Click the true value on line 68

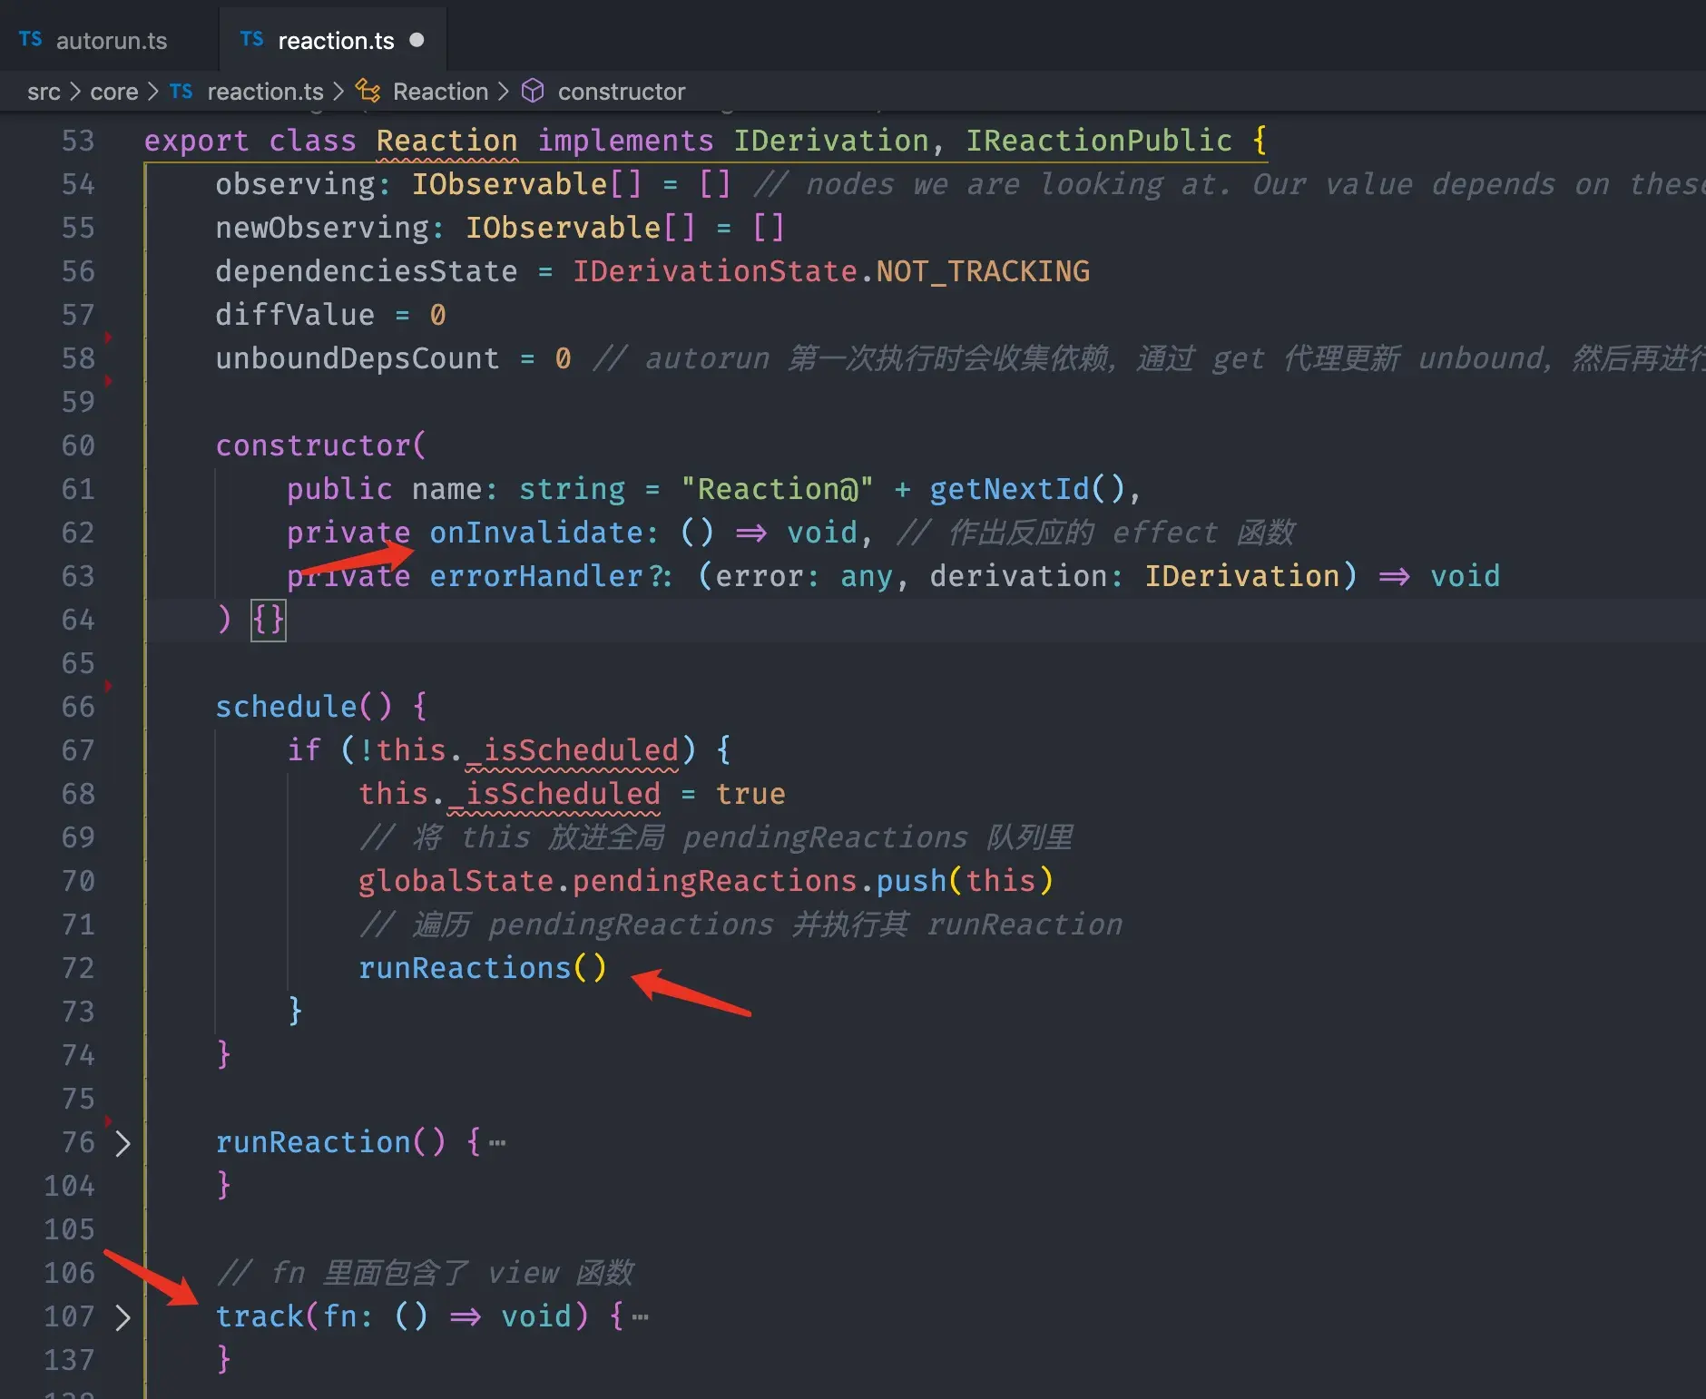750,795
